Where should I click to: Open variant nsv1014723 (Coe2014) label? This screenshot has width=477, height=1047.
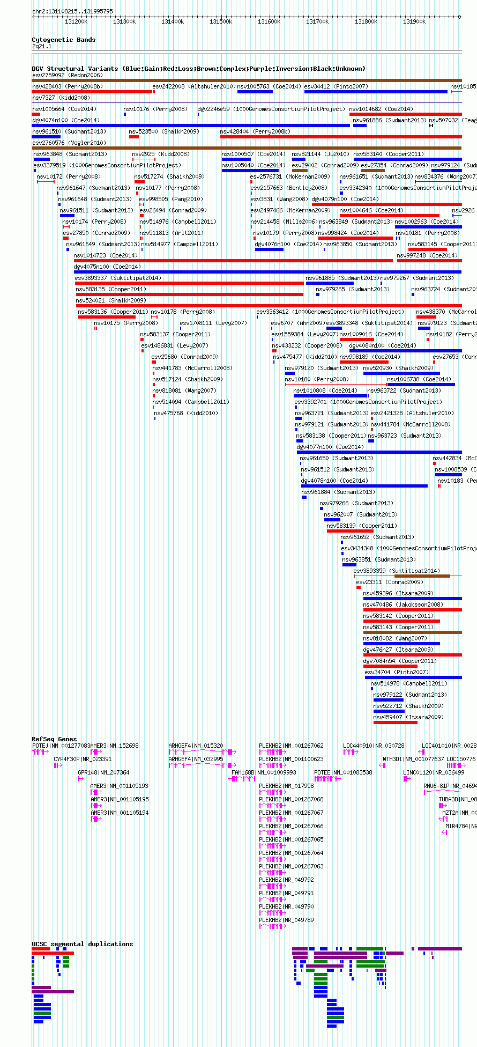[x=106, y=255]
